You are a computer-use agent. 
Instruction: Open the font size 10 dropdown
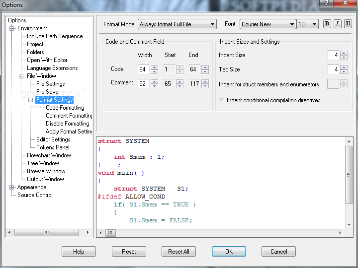pos(308,24)
